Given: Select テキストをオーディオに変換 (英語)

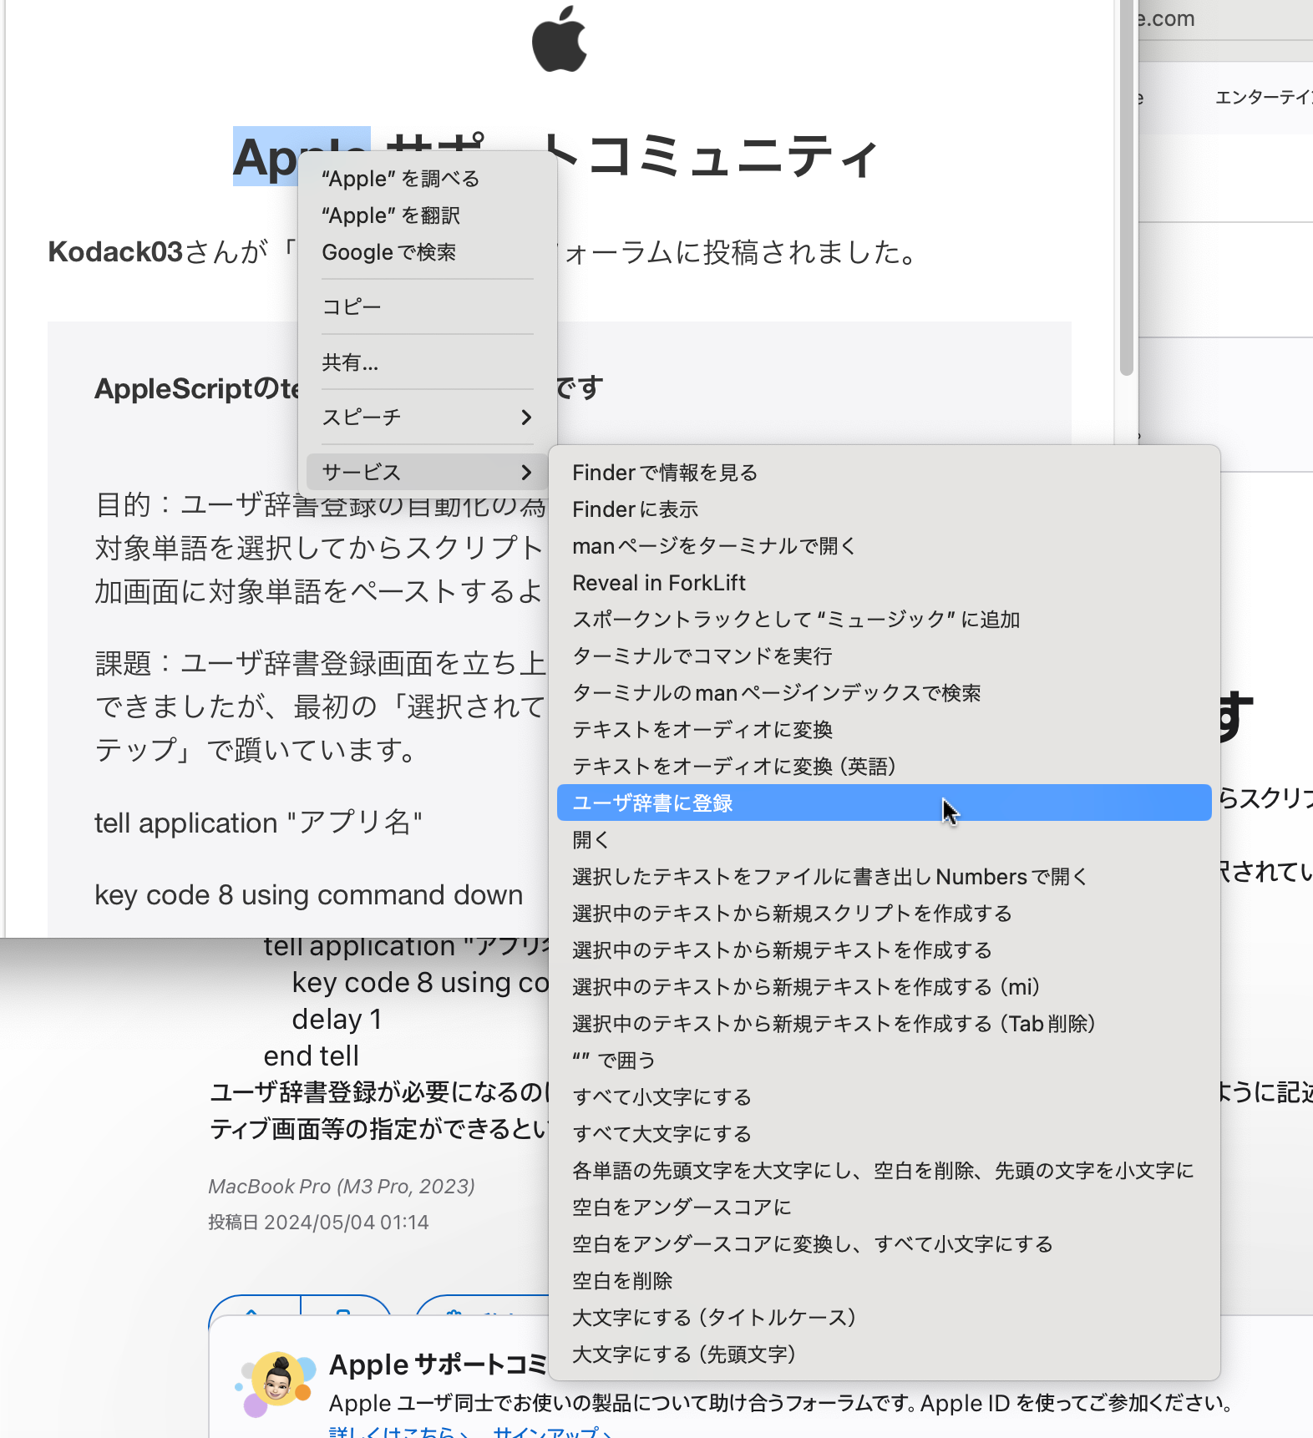Looking at the screenshot, I should point(885,767).
